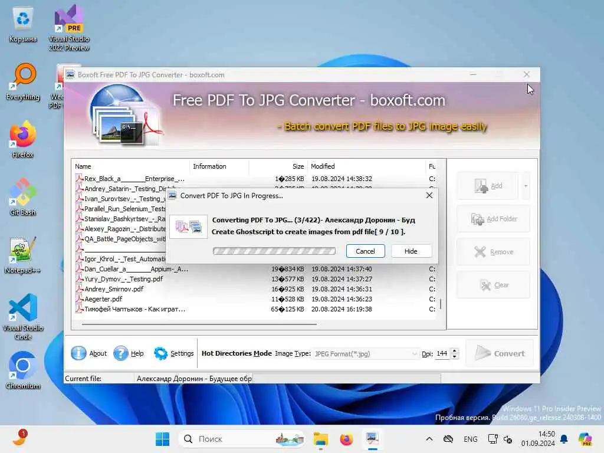Select Parallel_Run_Selenium_Tests file row

pos(120,209)
